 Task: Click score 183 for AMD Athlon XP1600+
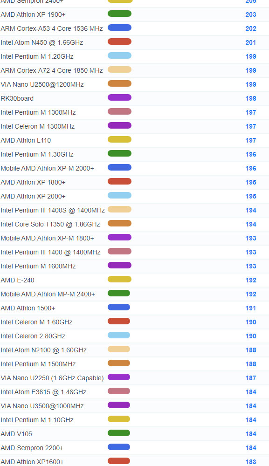[x=251, y=461]
